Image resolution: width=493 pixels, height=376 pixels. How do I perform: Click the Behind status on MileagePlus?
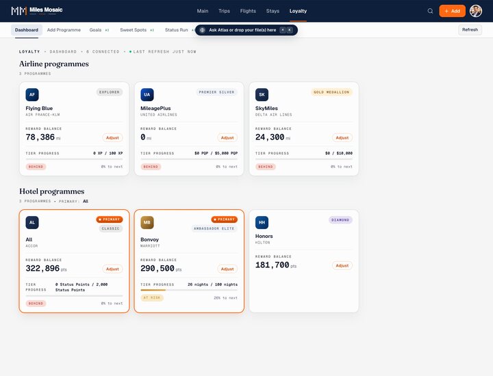tap(151, 167)
